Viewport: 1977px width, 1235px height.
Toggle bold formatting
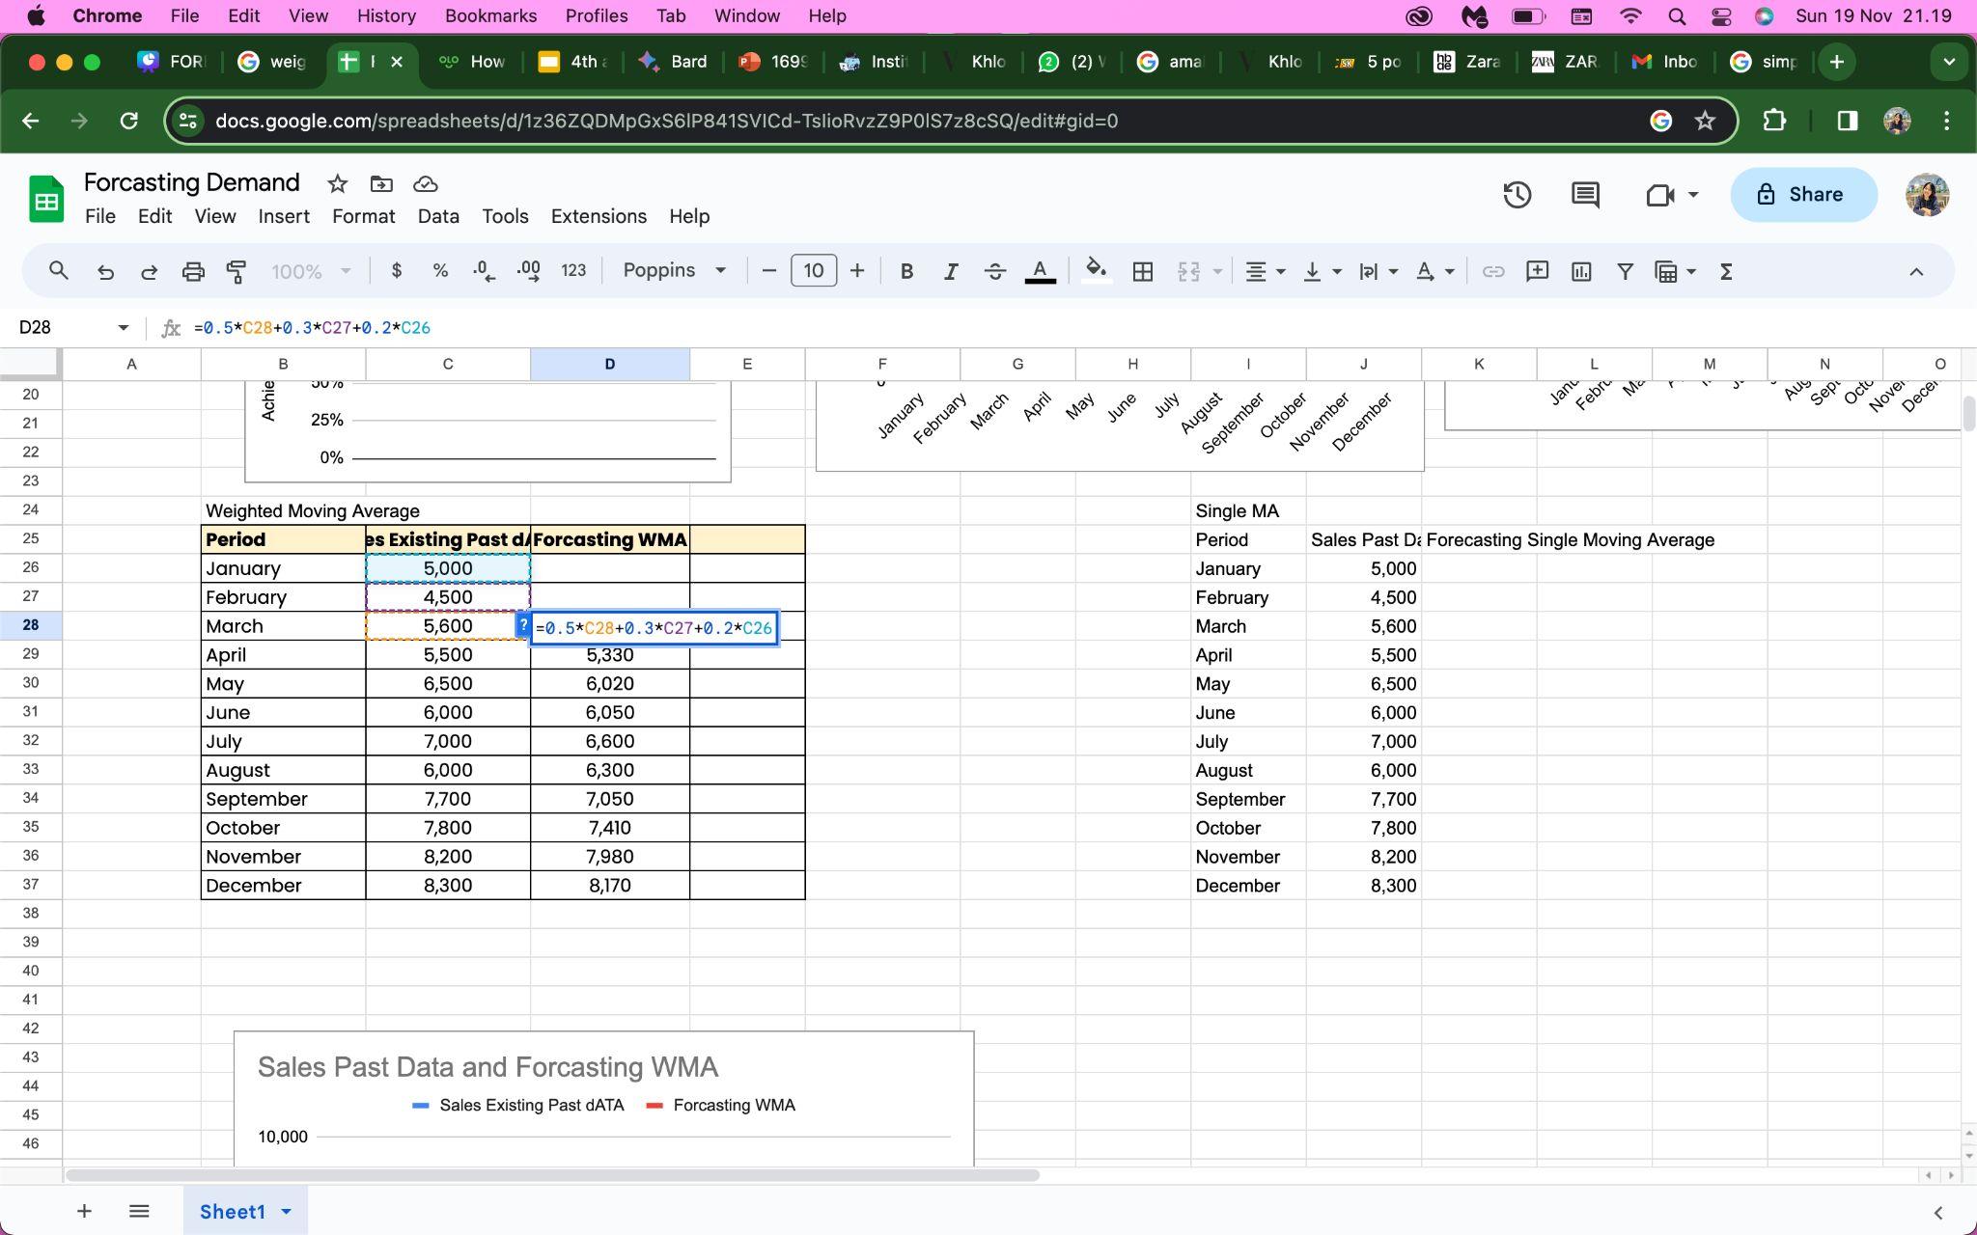point(905,271)
